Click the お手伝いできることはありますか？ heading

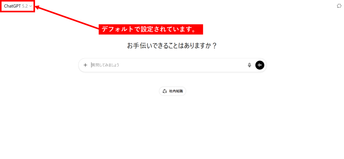pyautogui.click(x=172, y=46)
